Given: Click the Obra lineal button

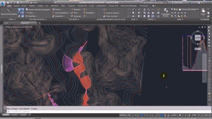Looking at the screenshot, I should click(76, 16).
